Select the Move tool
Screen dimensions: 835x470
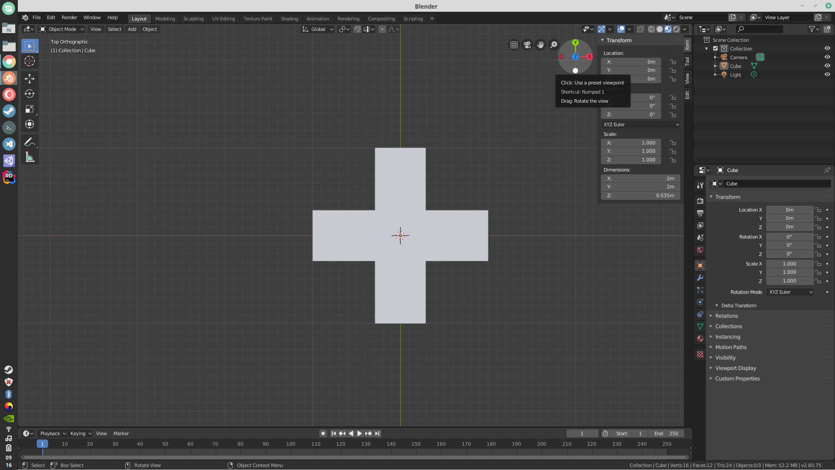[30, 79]
